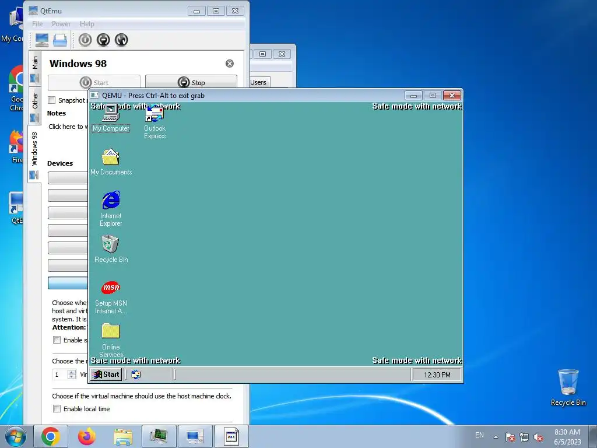Open Google Chrome desktop shortcut

[16, 89]
